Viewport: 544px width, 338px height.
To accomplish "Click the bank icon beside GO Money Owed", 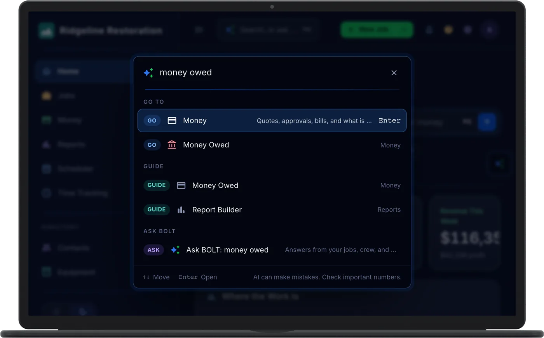I will coord(172,145).
